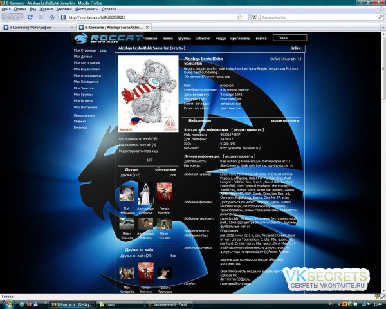Open the Журнал menu

(x=46, y=9)
